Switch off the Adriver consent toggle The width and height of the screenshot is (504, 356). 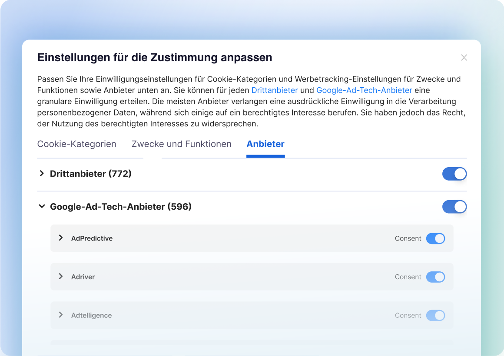coord(435,277)
